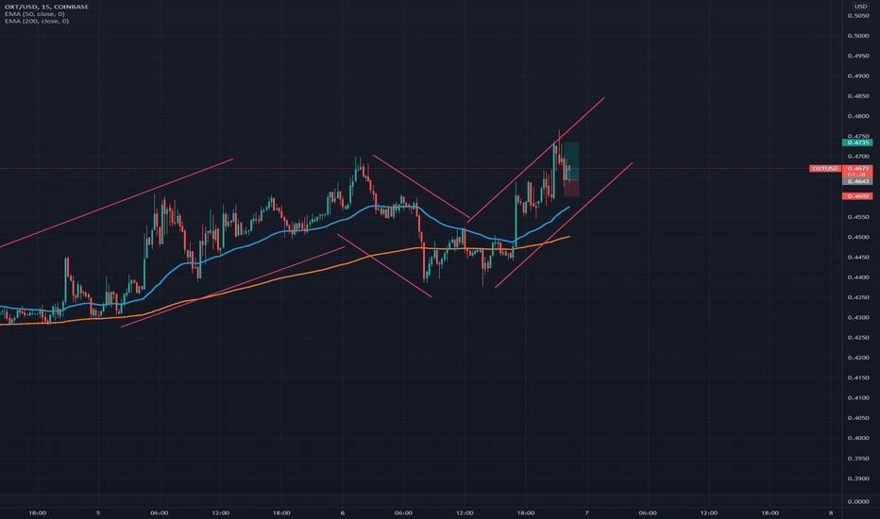Click the 0.3950 price axis label

tap(858, 459)
